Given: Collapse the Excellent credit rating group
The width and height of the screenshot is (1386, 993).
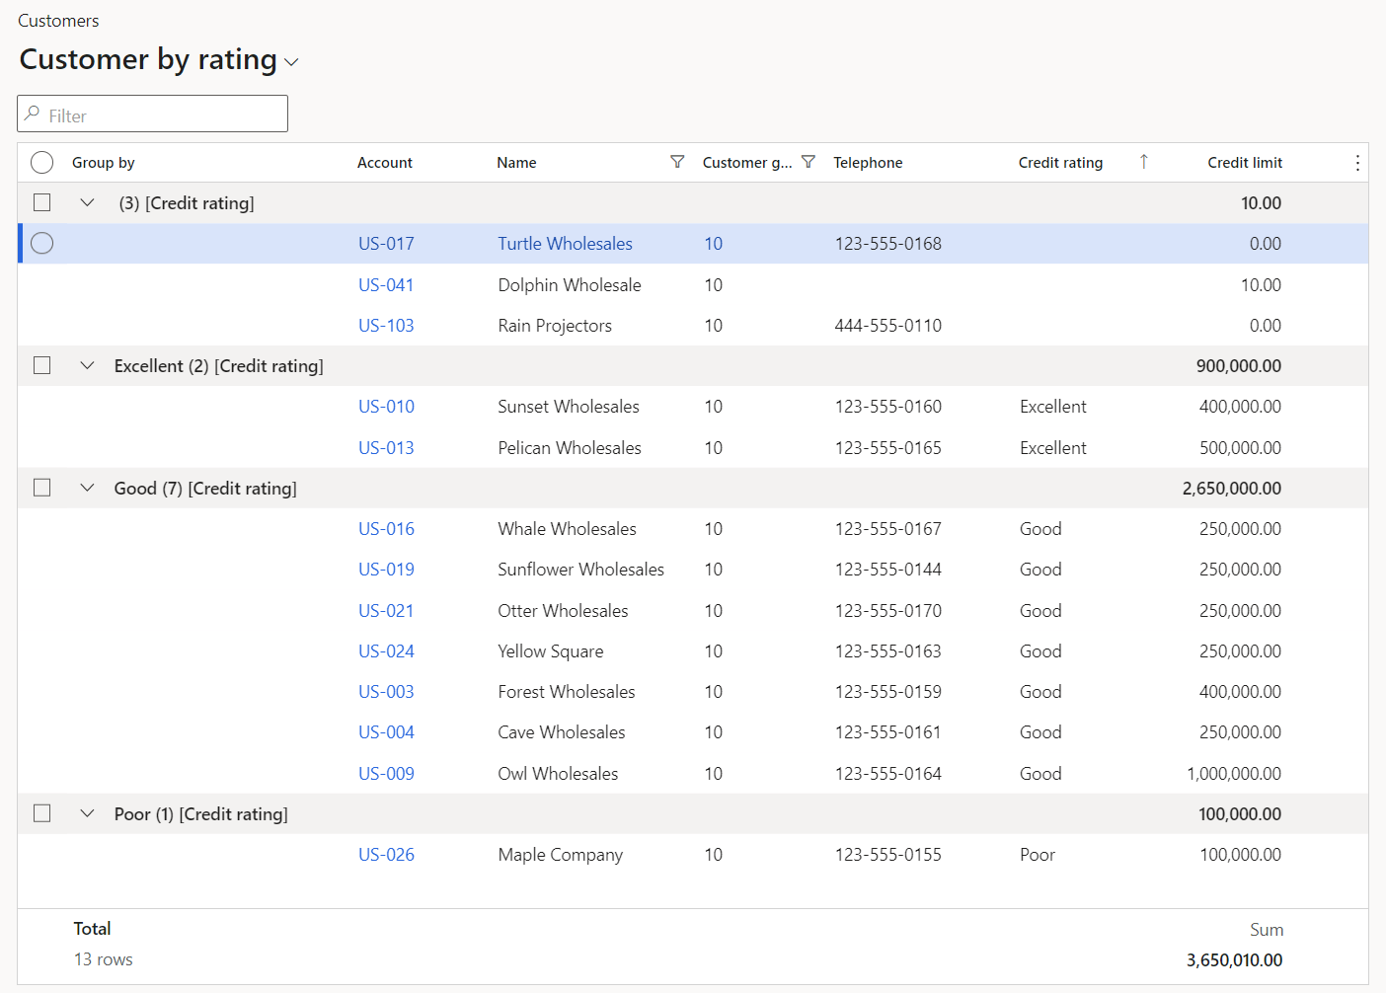Looking at the screenshot, I should pyautogui.click(x=87, y=364).
